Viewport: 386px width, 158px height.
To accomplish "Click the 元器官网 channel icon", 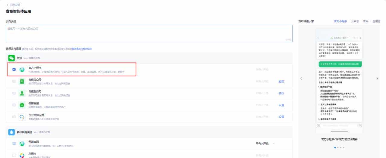I will point(22,144).
